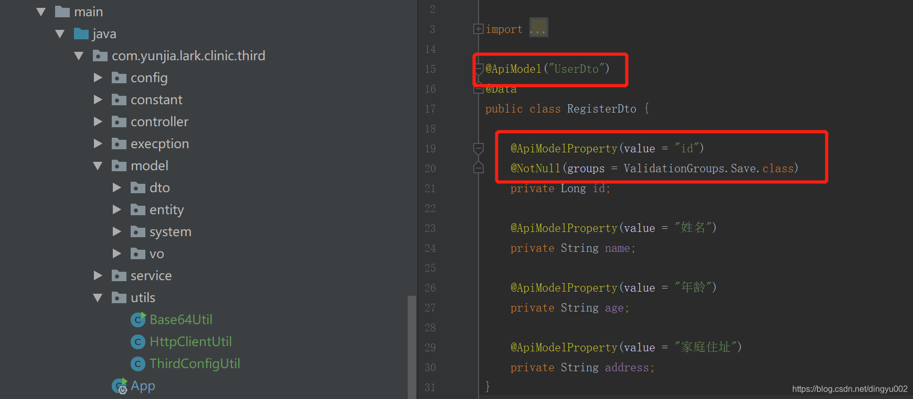The height and width of the screenshot is (399, 913).
Task: Collapse the model package arrow
Action: (98, 165)
